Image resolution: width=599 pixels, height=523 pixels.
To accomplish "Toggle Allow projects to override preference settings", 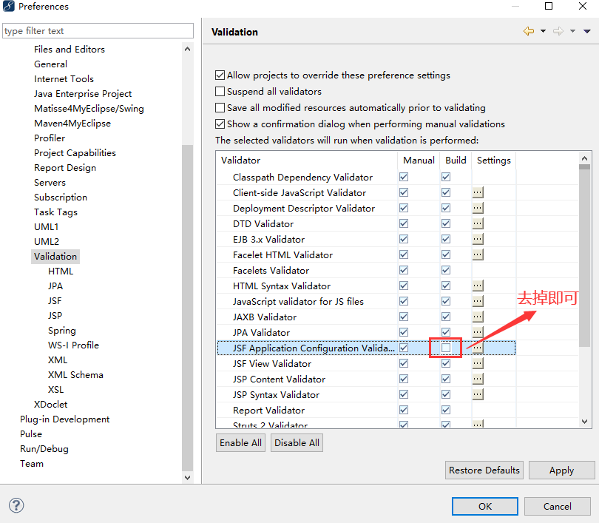I will pyautogui.click(x=220, y=75).
